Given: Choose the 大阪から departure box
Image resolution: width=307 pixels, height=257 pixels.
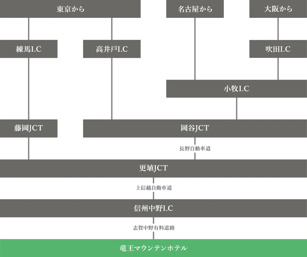Looking at the screenshot, I should [x=277, y=9].
